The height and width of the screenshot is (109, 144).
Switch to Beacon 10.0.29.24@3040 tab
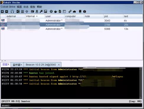[41, 65]
